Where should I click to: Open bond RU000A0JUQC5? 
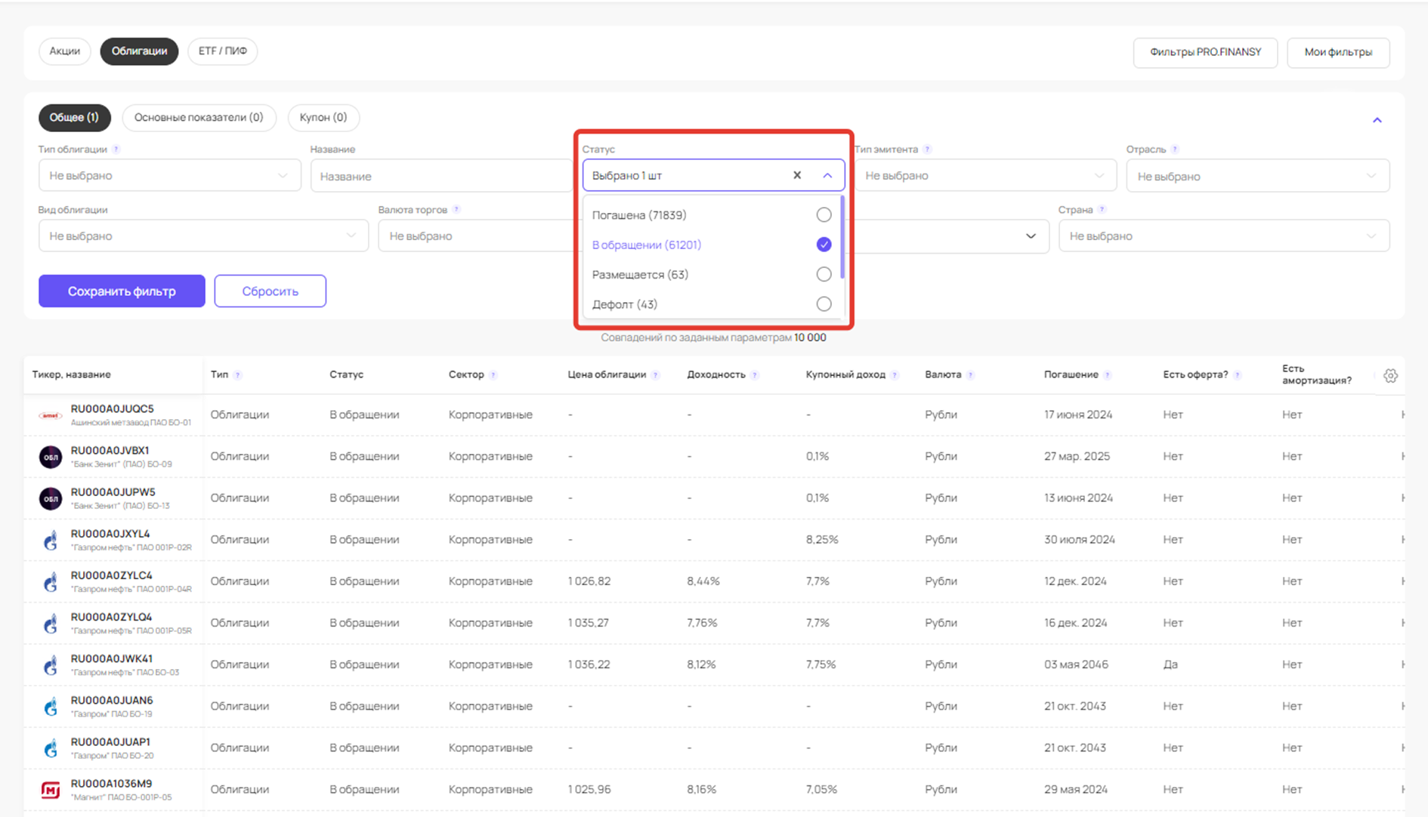tap(112, 408)
